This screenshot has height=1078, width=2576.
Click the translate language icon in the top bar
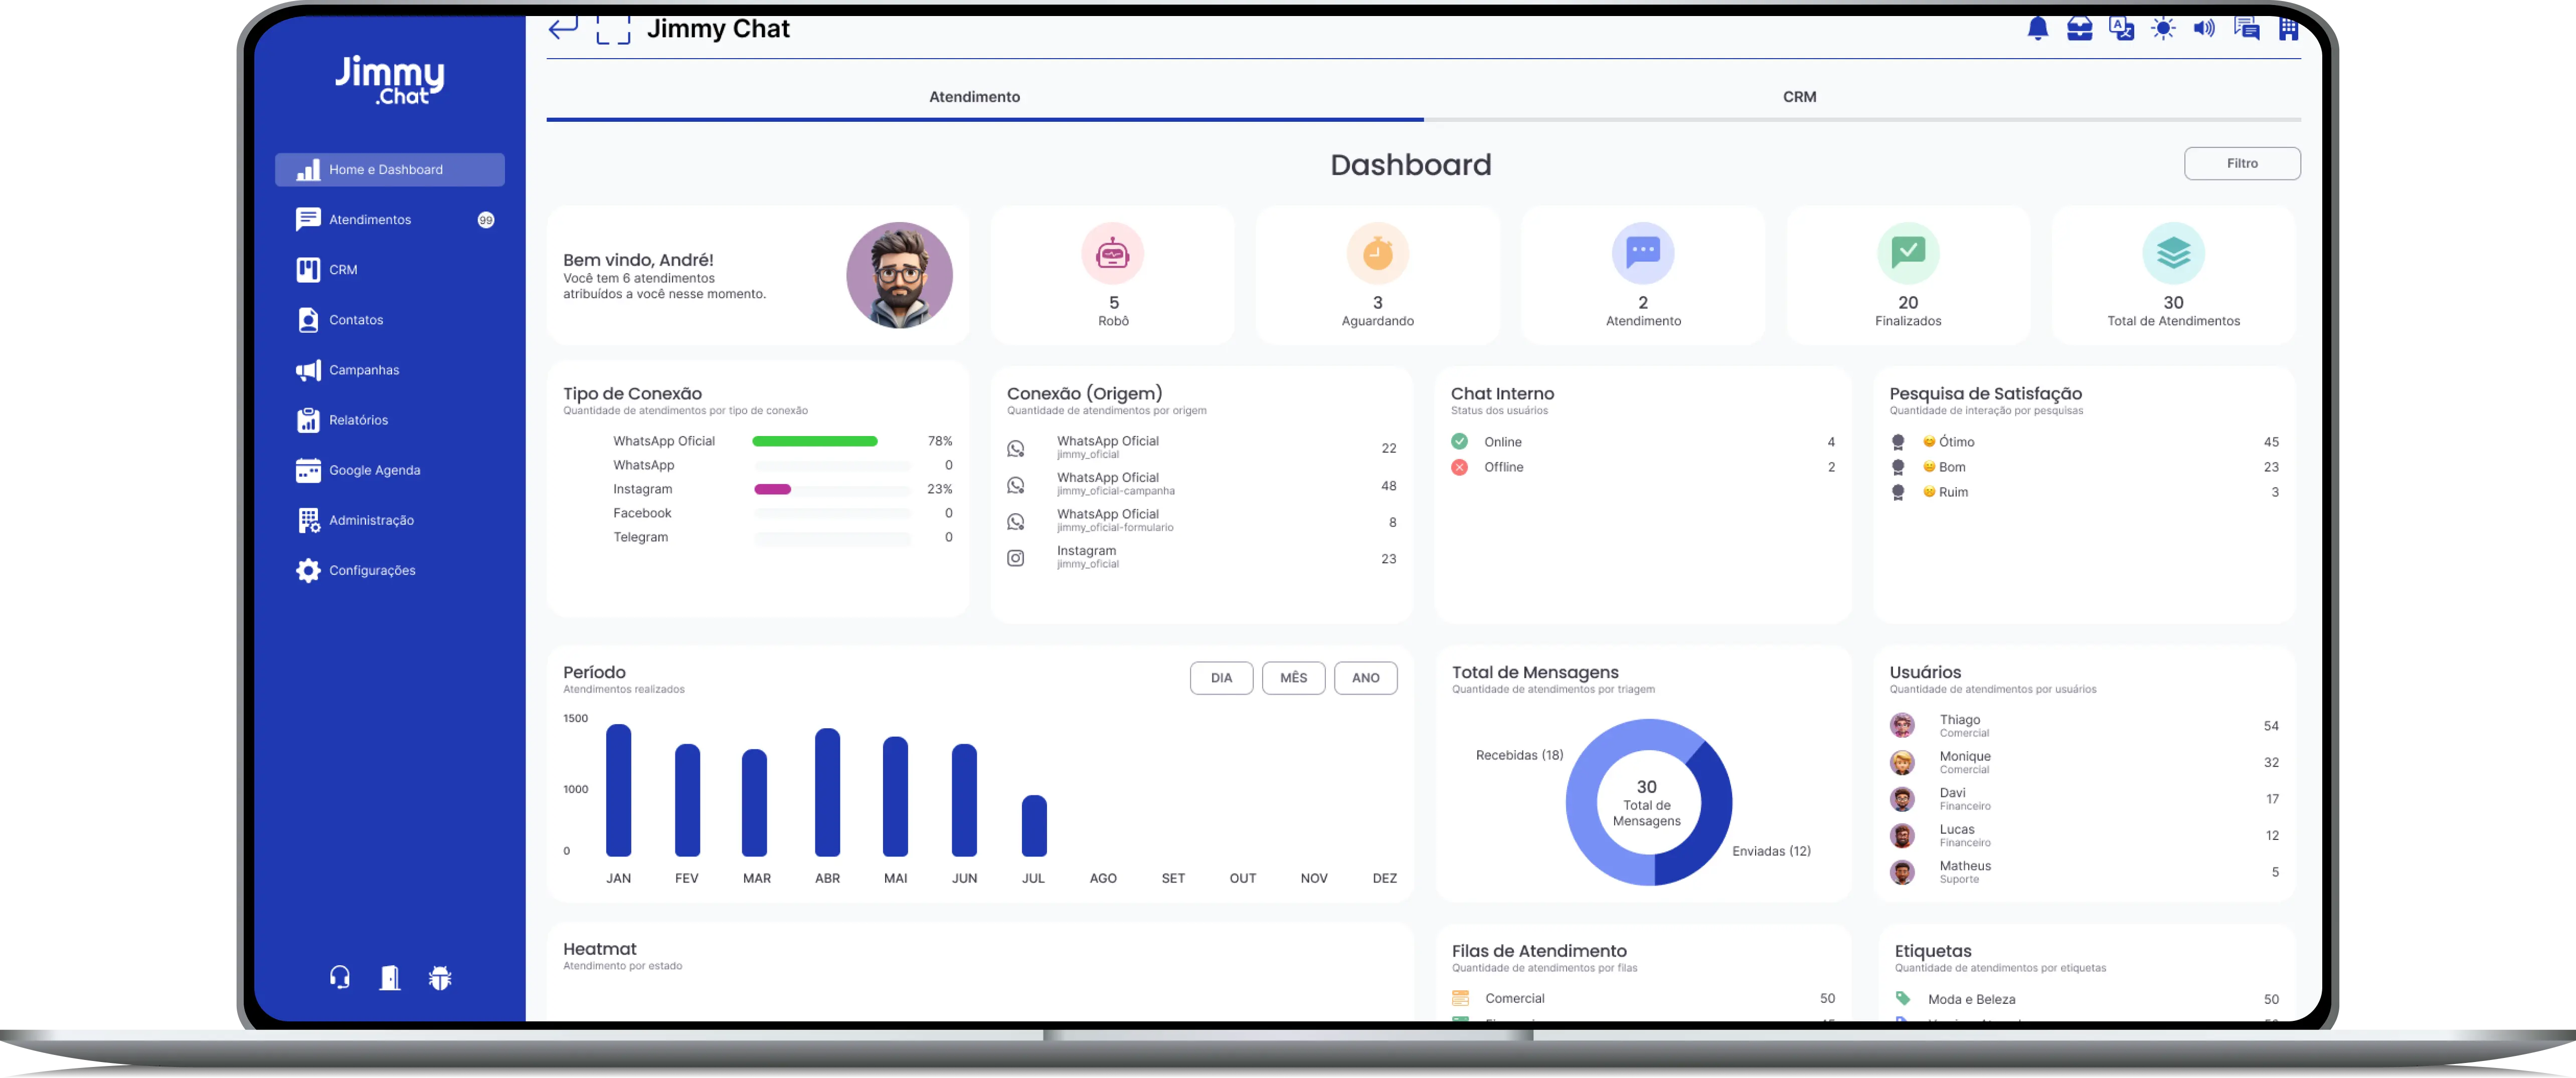[x=2120, y=29]
